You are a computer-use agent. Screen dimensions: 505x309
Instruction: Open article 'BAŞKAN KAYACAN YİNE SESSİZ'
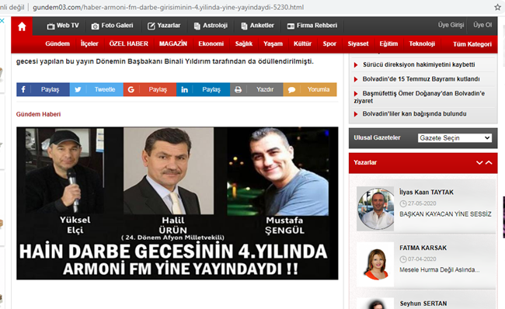coord(445,214)
